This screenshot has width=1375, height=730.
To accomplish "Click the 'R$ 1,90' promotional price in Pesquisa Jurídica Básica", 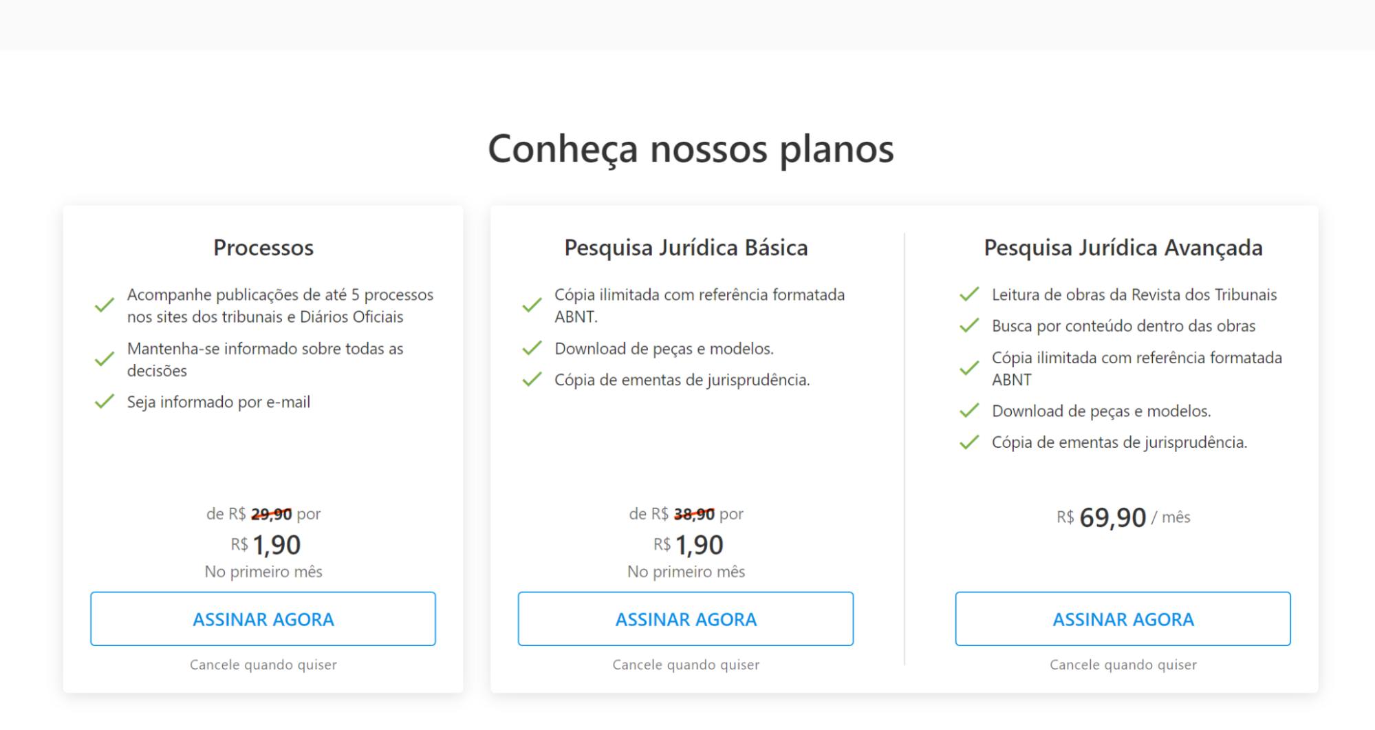I will point(685,544).
